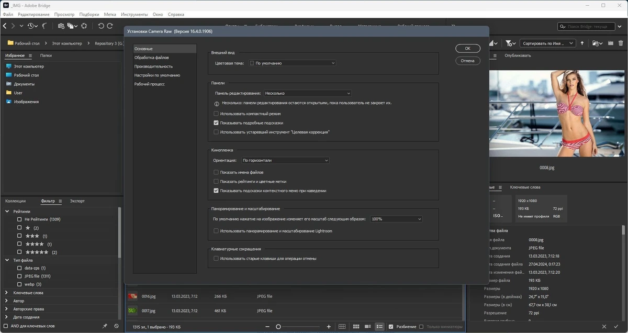Viewport: 628px width, 333px height.
Task: Zoom out thumbnails with minus icon
Action: [267, 327]
